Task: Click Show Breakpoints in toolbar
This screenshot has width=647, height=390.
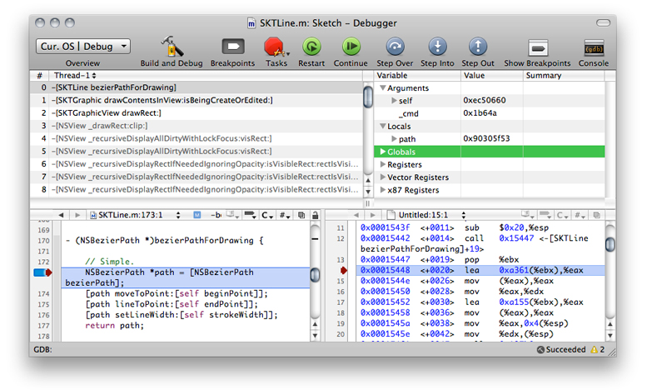Action: (537, 47)
